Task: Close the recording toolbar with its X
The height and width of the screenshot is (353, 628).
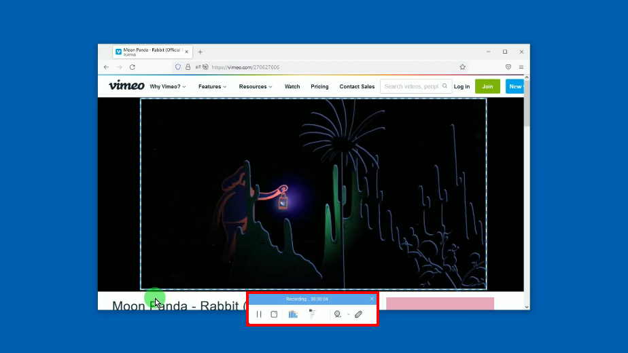Action: pos(372,299)
